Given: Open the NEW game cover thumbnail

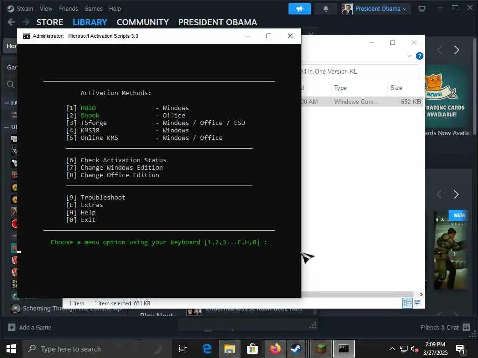Looking at the screenshot, I should coord(450,250).
